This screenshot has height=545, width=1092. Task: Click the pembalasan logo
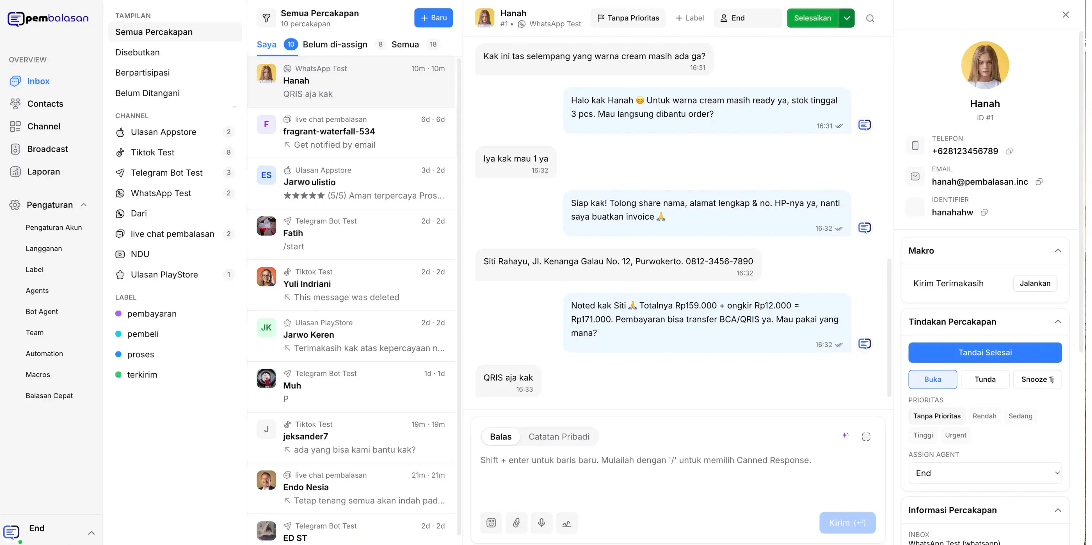point(48,19)
